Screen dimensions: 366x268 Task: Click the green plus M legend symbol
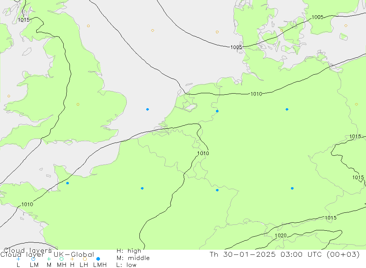click(x=49, y=259)
